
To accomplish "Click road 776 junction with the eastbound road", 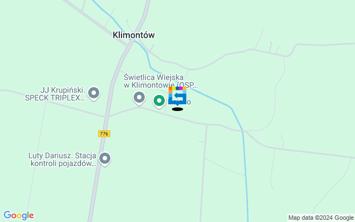I will click(x=107, y=117).
